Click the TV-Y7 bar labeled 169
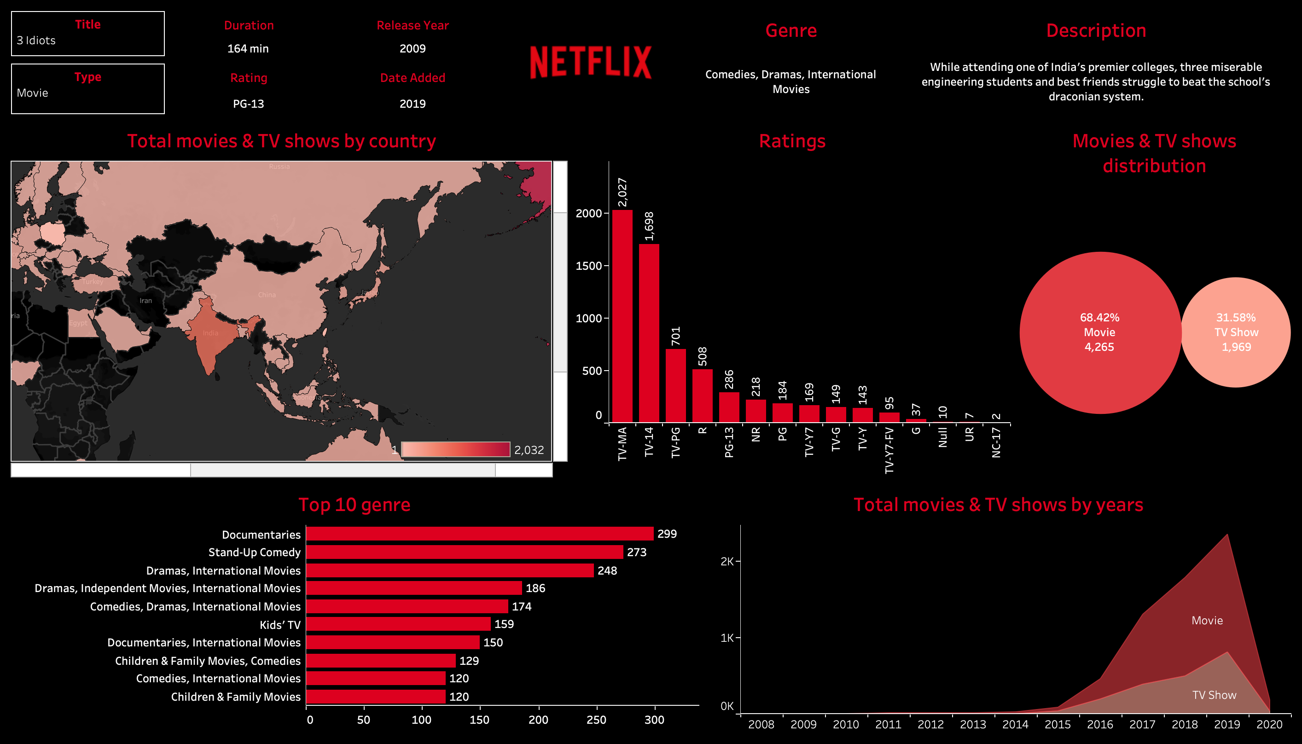Viewport: 1302px width, 744px height. 809,414
